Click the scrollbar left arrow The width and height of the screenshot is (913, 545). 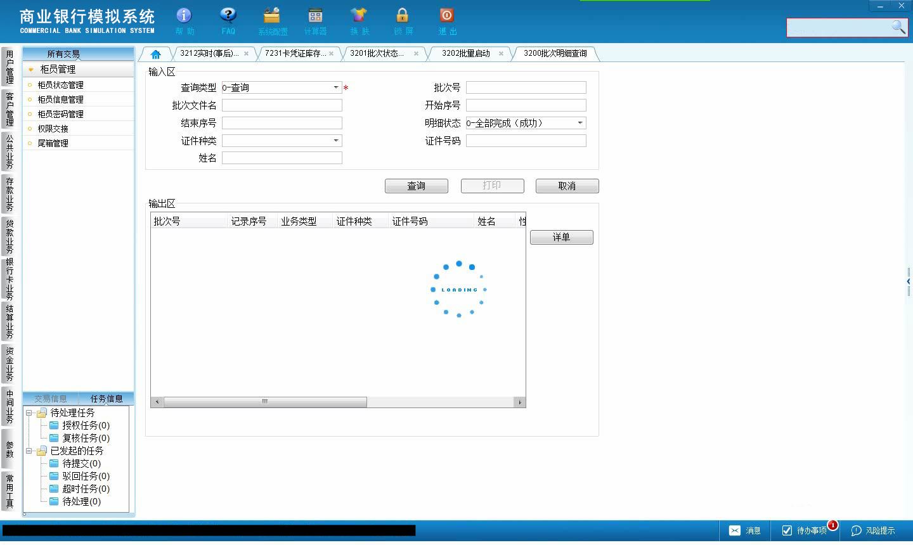tap(157, 402)
